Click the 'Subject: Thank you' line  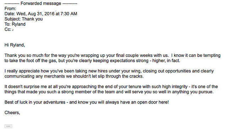[x=24, y=19]
